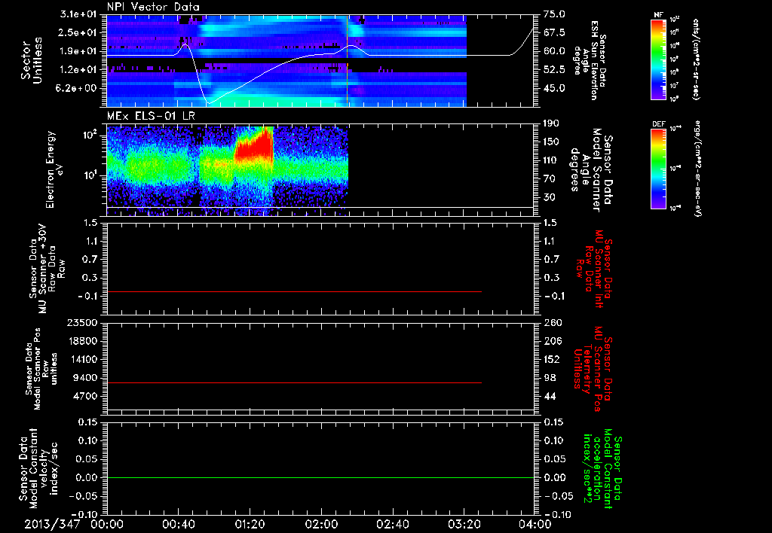
Task: Click the 03:20 time axis label
Action: 464,524
